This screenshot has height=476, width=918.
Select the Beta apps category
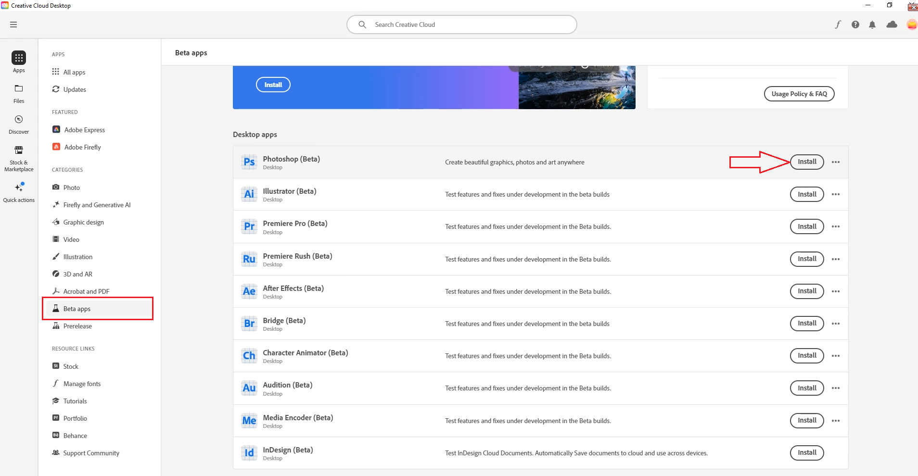coord(98,309)
